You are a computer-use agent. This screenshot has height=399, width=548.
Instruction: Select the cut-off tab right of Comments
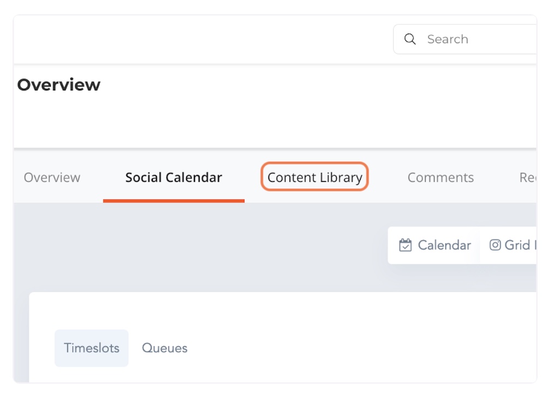point(527,178)
